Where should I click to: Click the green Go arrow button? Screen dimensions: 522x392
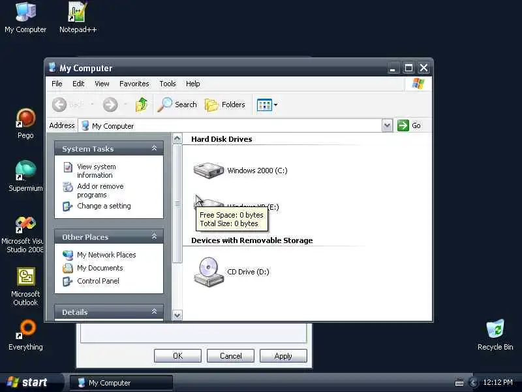pos(403,125)
